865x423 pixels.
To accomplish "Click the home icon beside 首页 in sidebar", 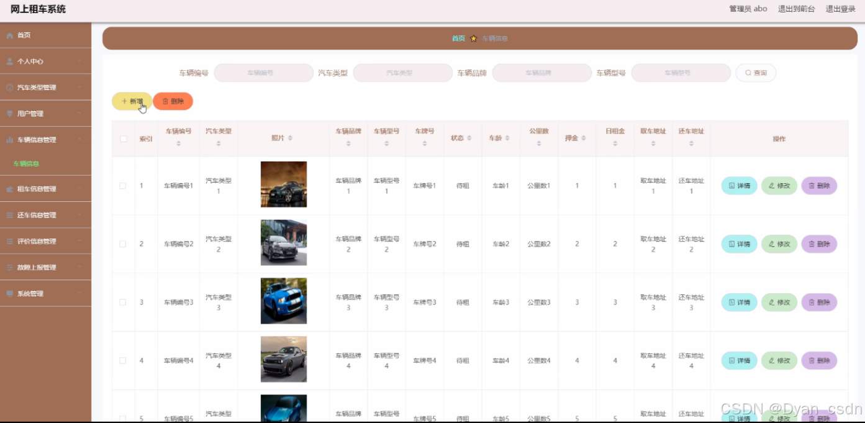I will click(x=9, y=35).
